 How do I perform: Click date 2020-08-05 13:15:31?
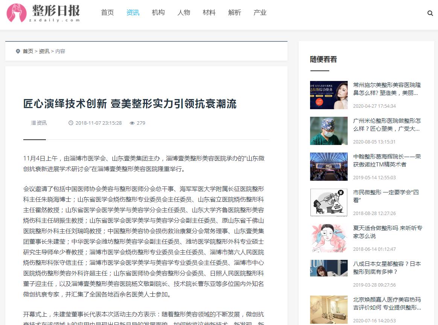(x=374, y=142)
